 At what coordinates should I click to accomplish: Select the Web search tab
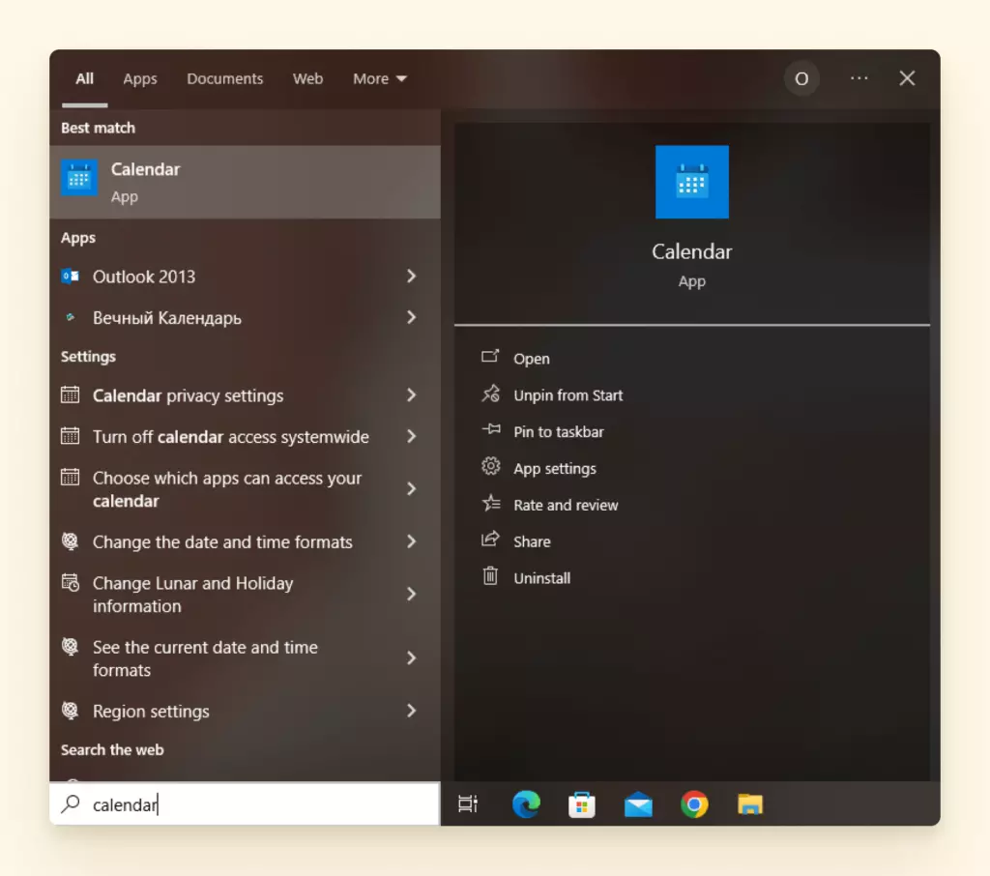click(307, 79)
